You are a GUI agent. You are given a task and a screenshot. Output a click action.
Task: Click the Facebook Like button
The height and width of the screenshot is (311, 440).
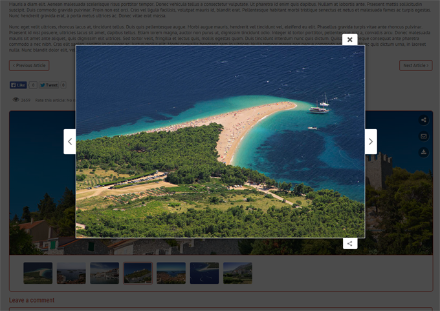(x=18, y=85)
